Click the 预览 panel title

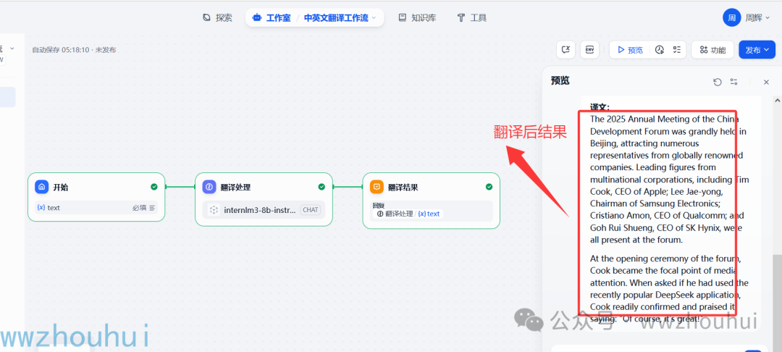[x=560, y=81]
